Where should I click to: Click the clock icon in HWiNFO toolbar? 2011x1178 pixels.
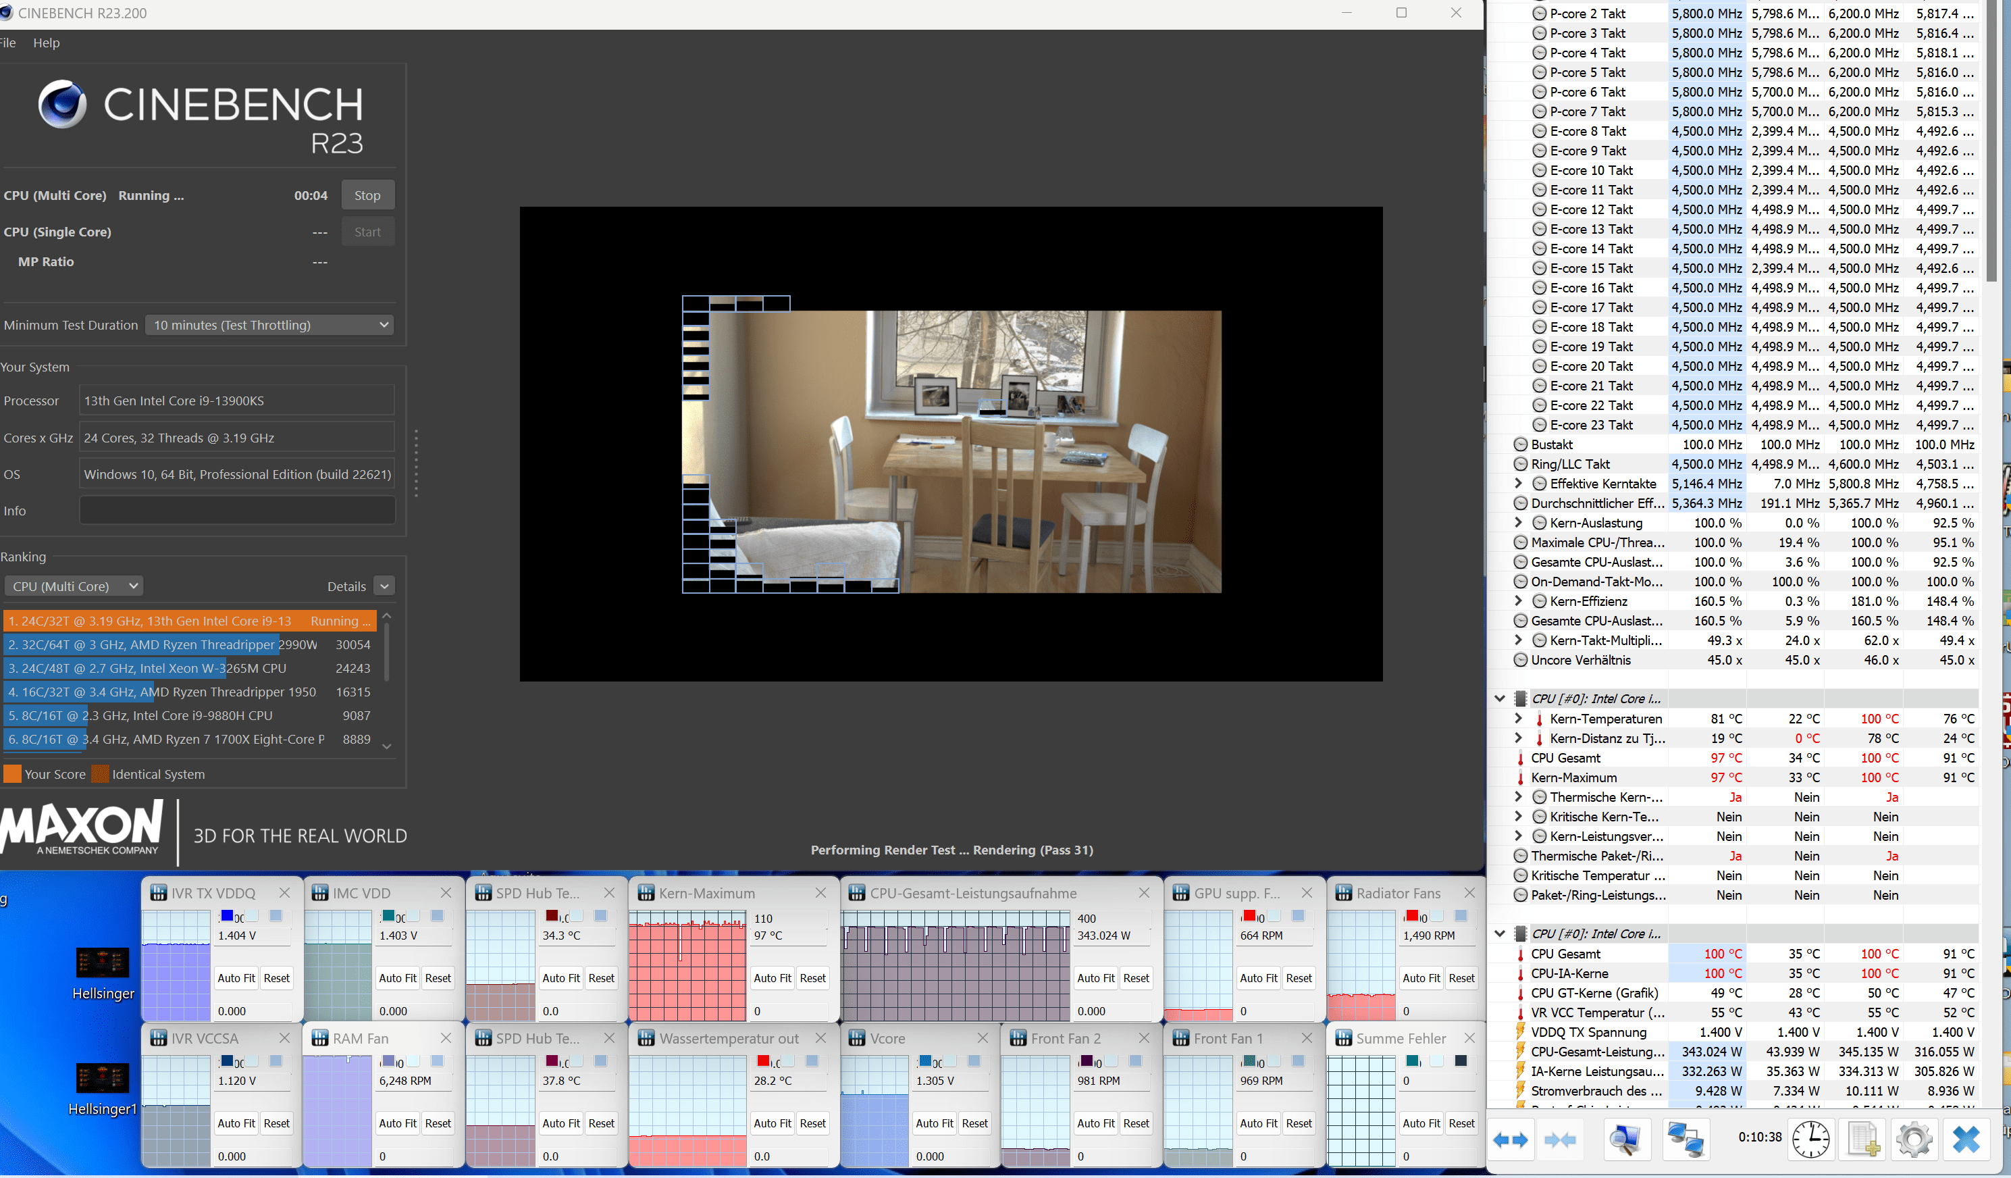(x=1810, y=1139)
